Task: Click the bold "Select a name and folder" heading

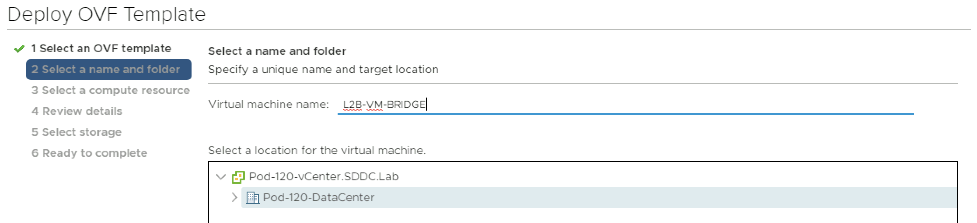Action: pyautogui.click(x=277, y=51)
